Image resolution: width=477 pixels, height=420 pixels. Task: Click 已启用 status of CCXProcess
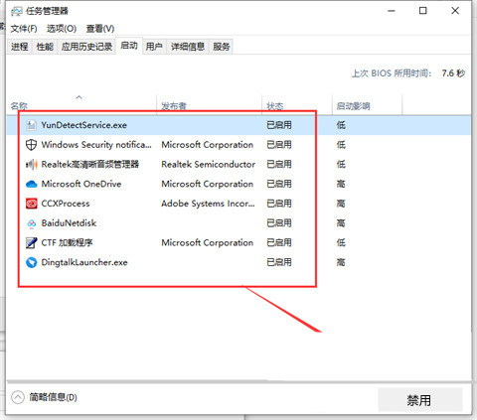[279, 204]
